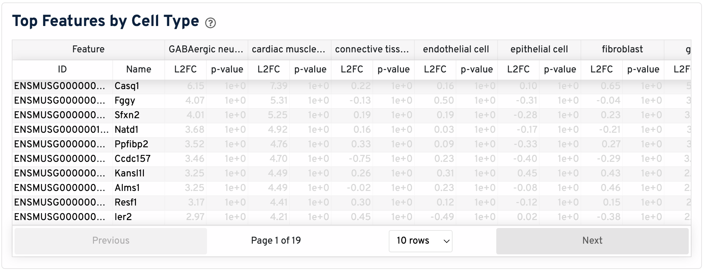
Task: Click the Next page button
Action: pos(592,241)
